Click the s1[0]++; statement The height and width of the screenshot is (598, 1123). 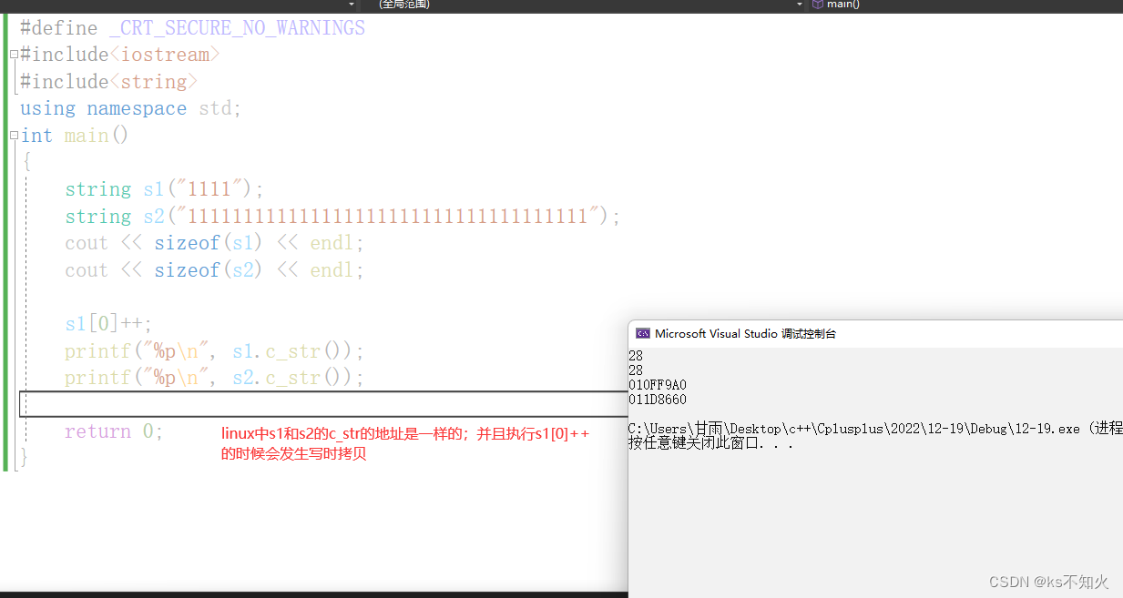108,324
